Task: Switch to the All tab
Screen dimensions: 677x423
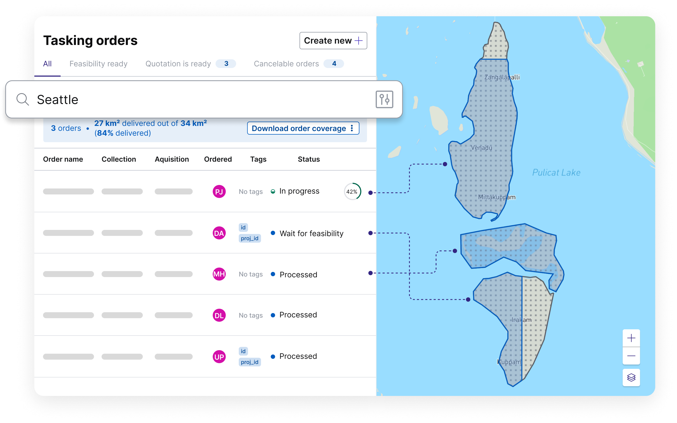Action: coord(47,64)
